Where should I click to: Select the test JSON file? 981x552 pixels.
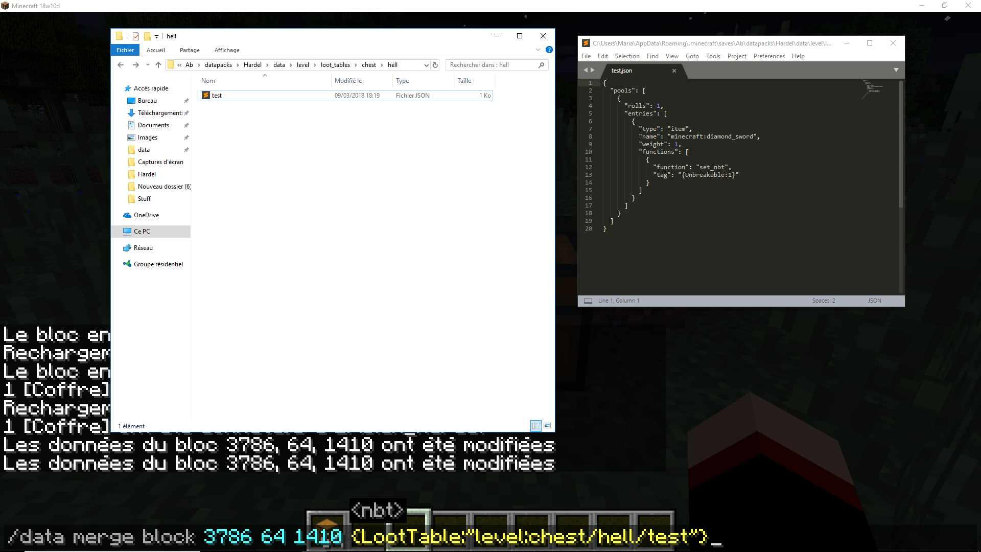pyautogui.click(x=217, y=96)
